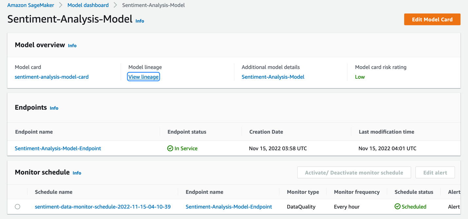Open sentiment-data-monitor-schedule-2022-11-15-04-10-39 link
Screen dimensions: 468x219
point(103,207)
